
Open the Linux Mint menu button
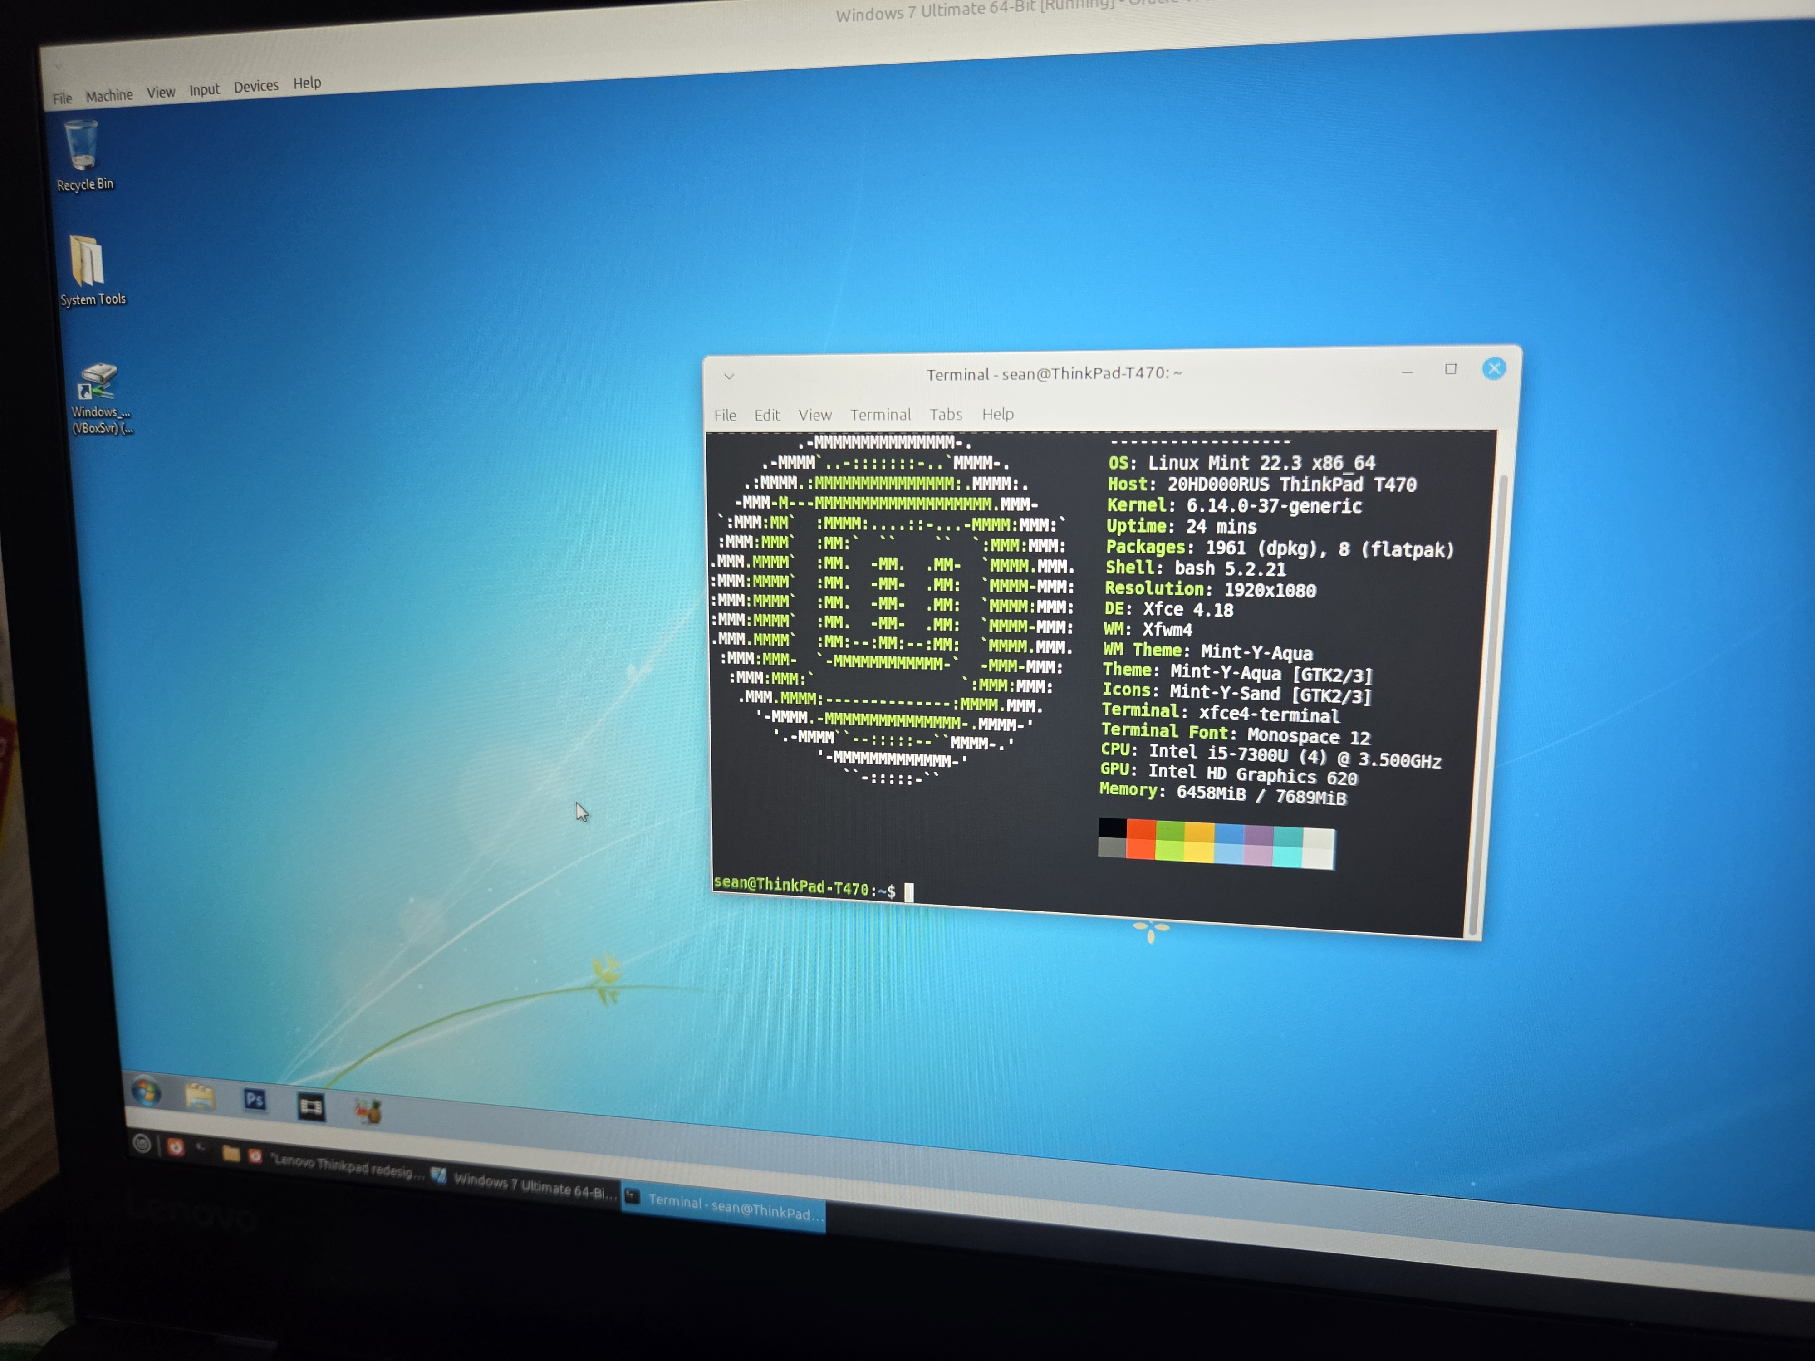(142, 1143)
